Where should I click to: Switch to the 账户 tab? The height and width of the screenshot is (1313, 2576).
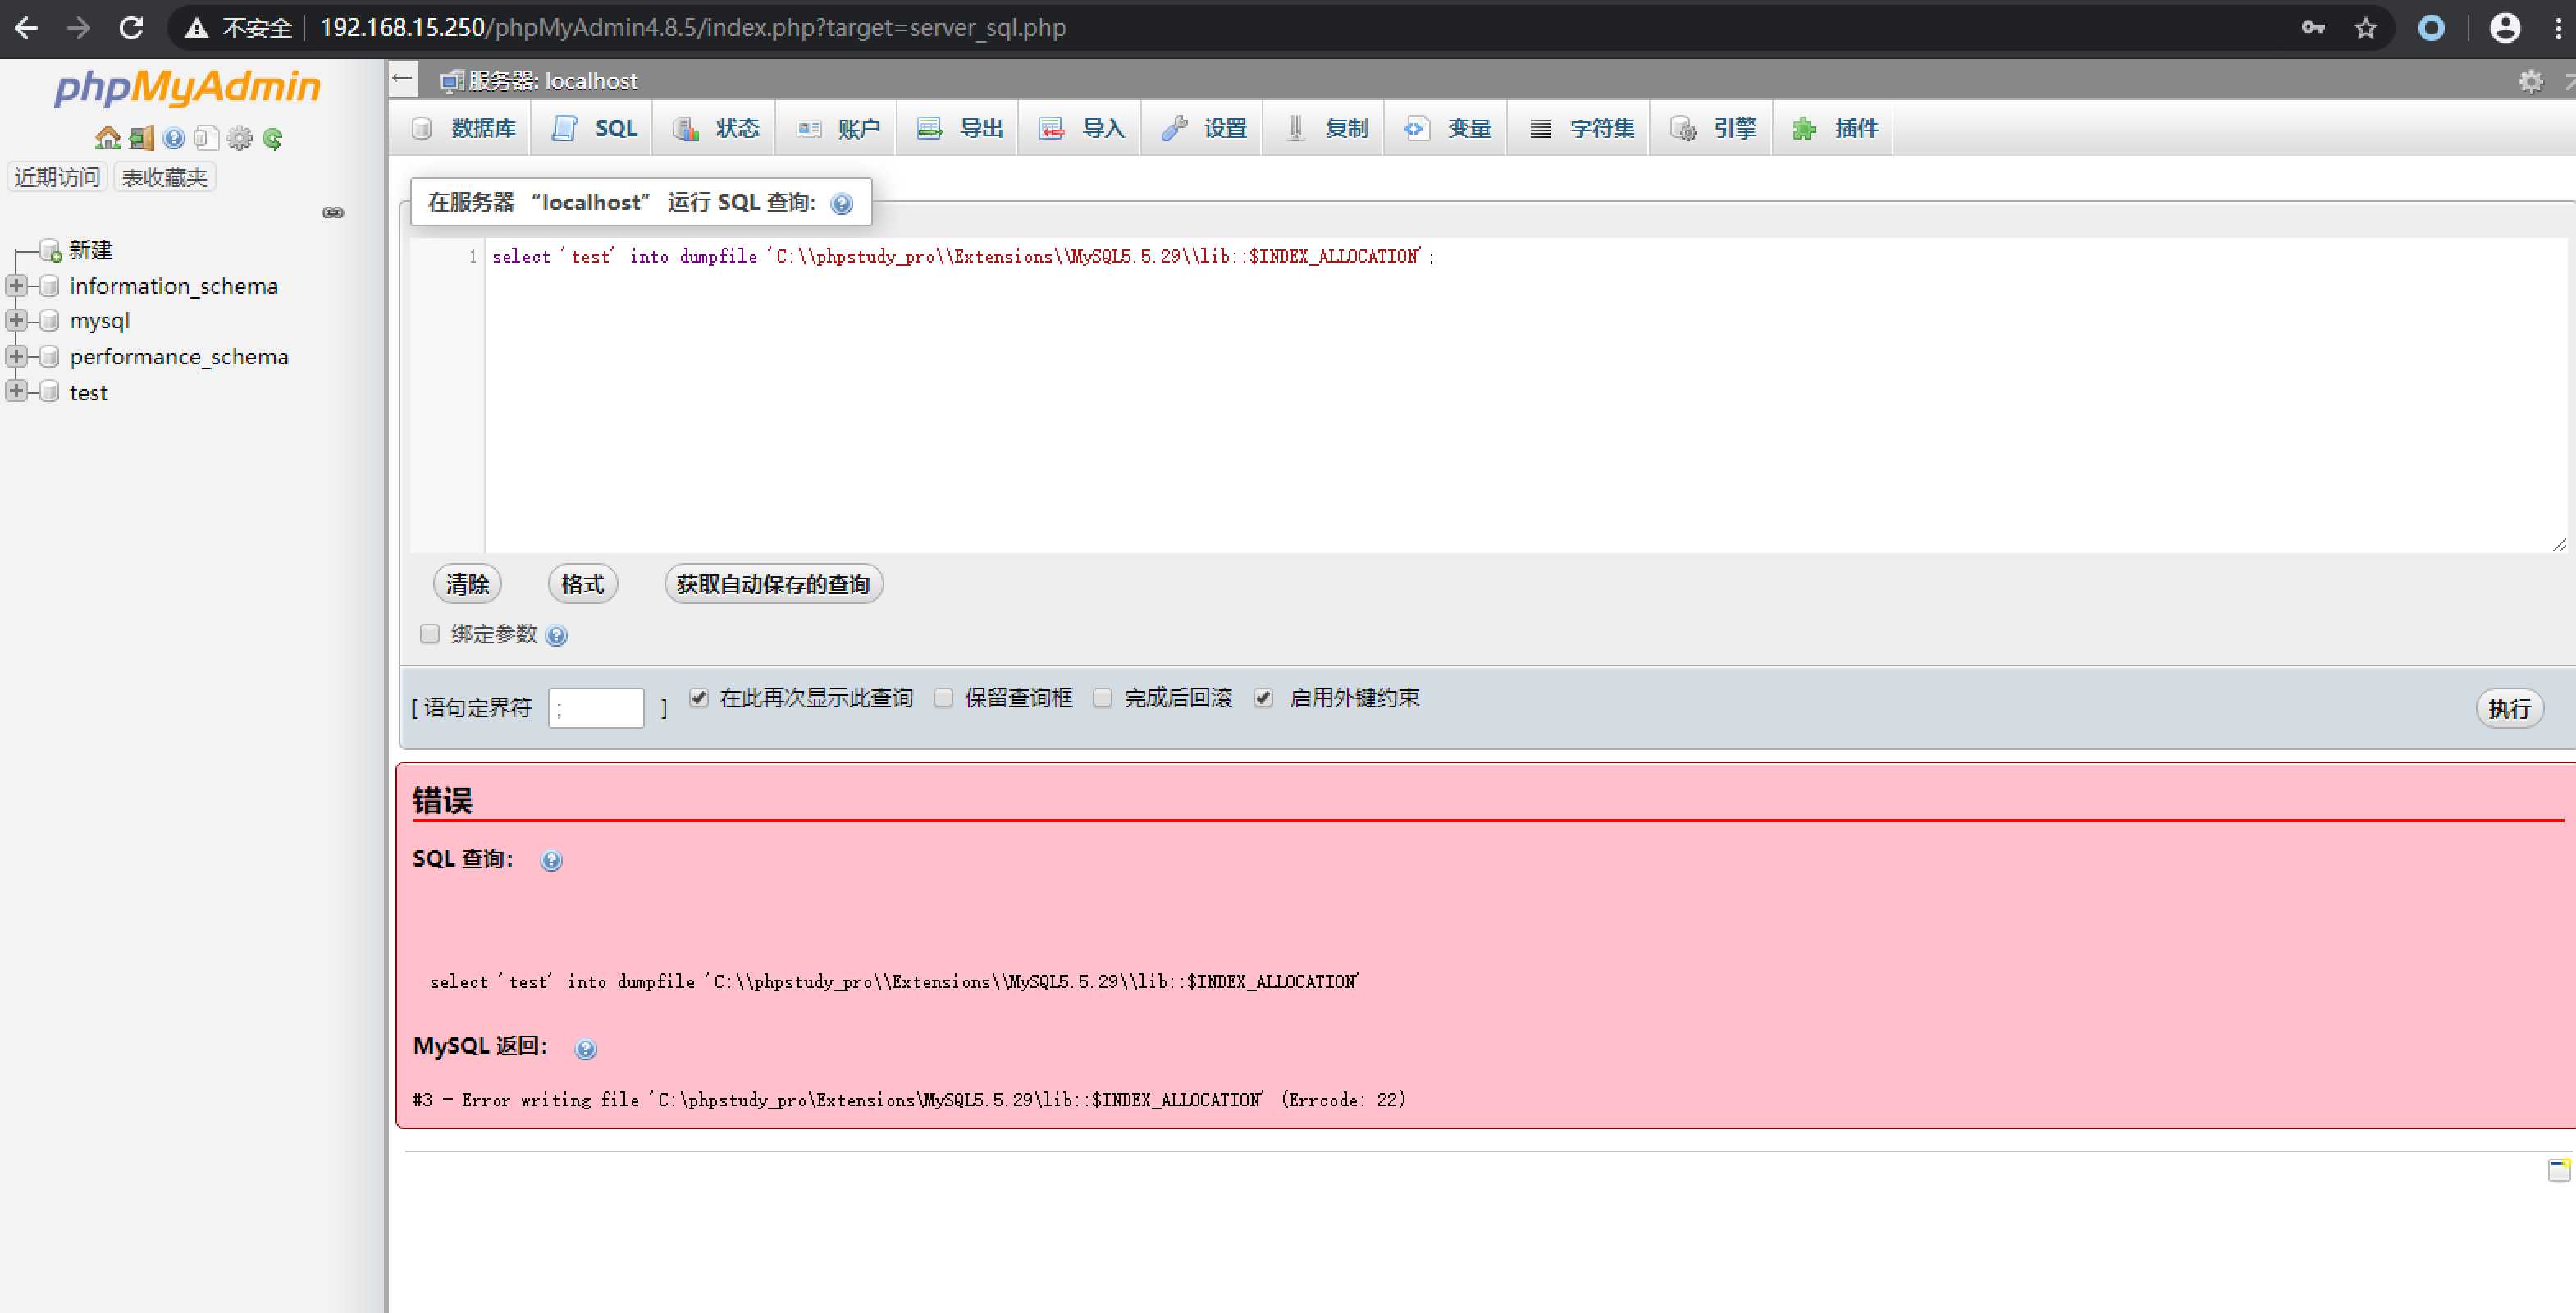point(838,128)
